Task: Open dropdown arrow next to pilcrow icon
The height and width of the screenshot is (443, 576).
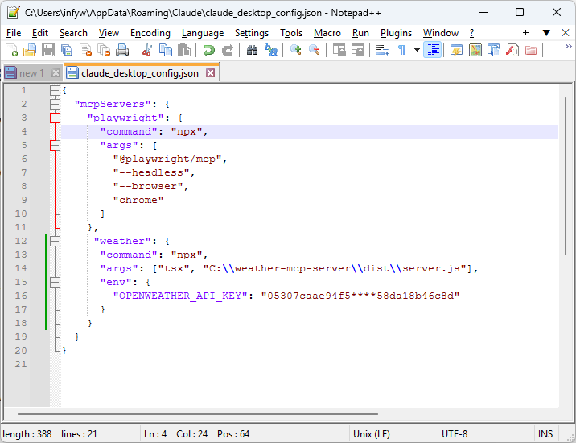Action: coord(417,50)
